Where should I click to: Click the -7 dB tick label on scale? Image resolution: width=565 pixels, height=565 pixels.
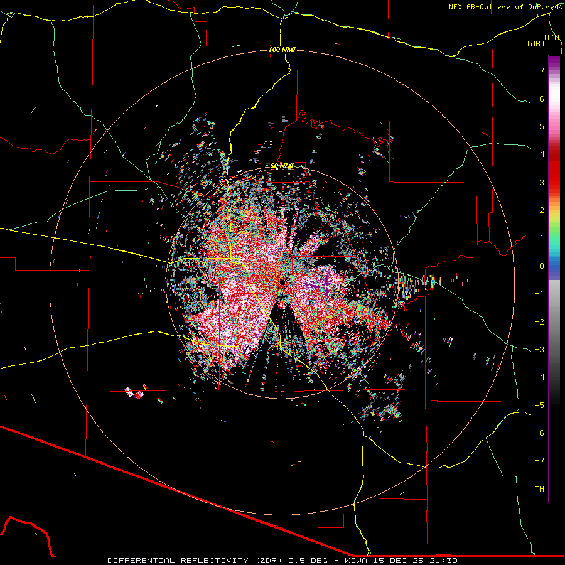[x=539, y=461]
